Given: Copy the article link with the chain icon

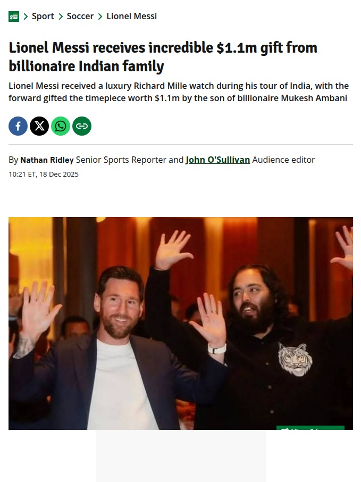Looking at the screenshot, I should [x=82, y=126].
